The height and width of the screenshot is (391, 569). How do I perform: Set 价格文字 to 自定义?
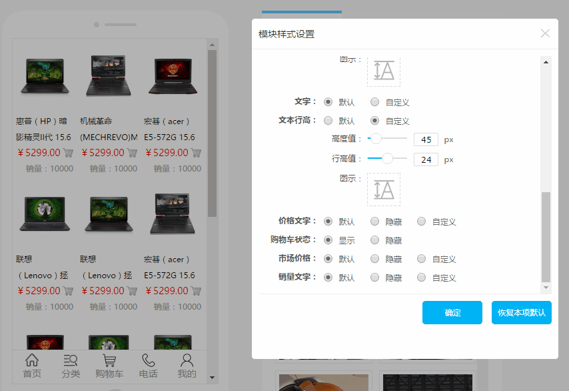(422, 222)
